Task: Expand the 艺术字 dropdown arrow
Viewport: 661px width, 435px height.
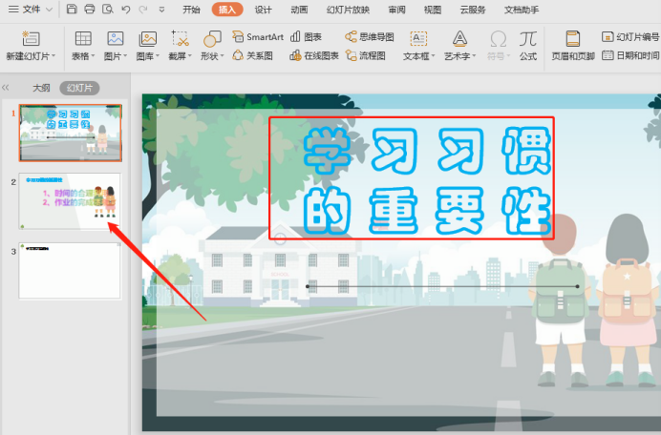Action: [x=474, y=56]
